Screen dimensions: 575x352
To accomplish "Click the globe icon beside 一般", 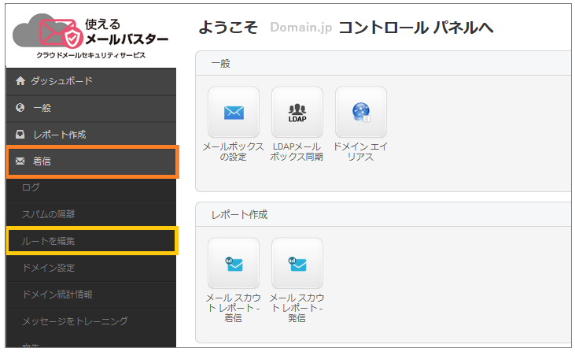I will pyautogui.click(x=20, y=108).
